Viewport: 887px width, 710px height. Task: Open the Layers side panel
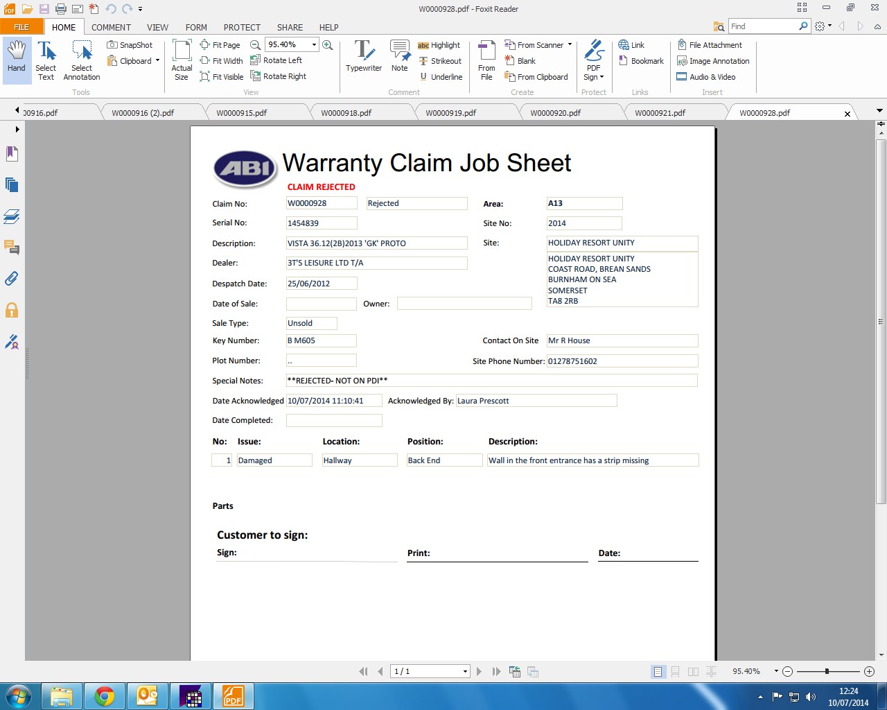(x=12, y=216)
